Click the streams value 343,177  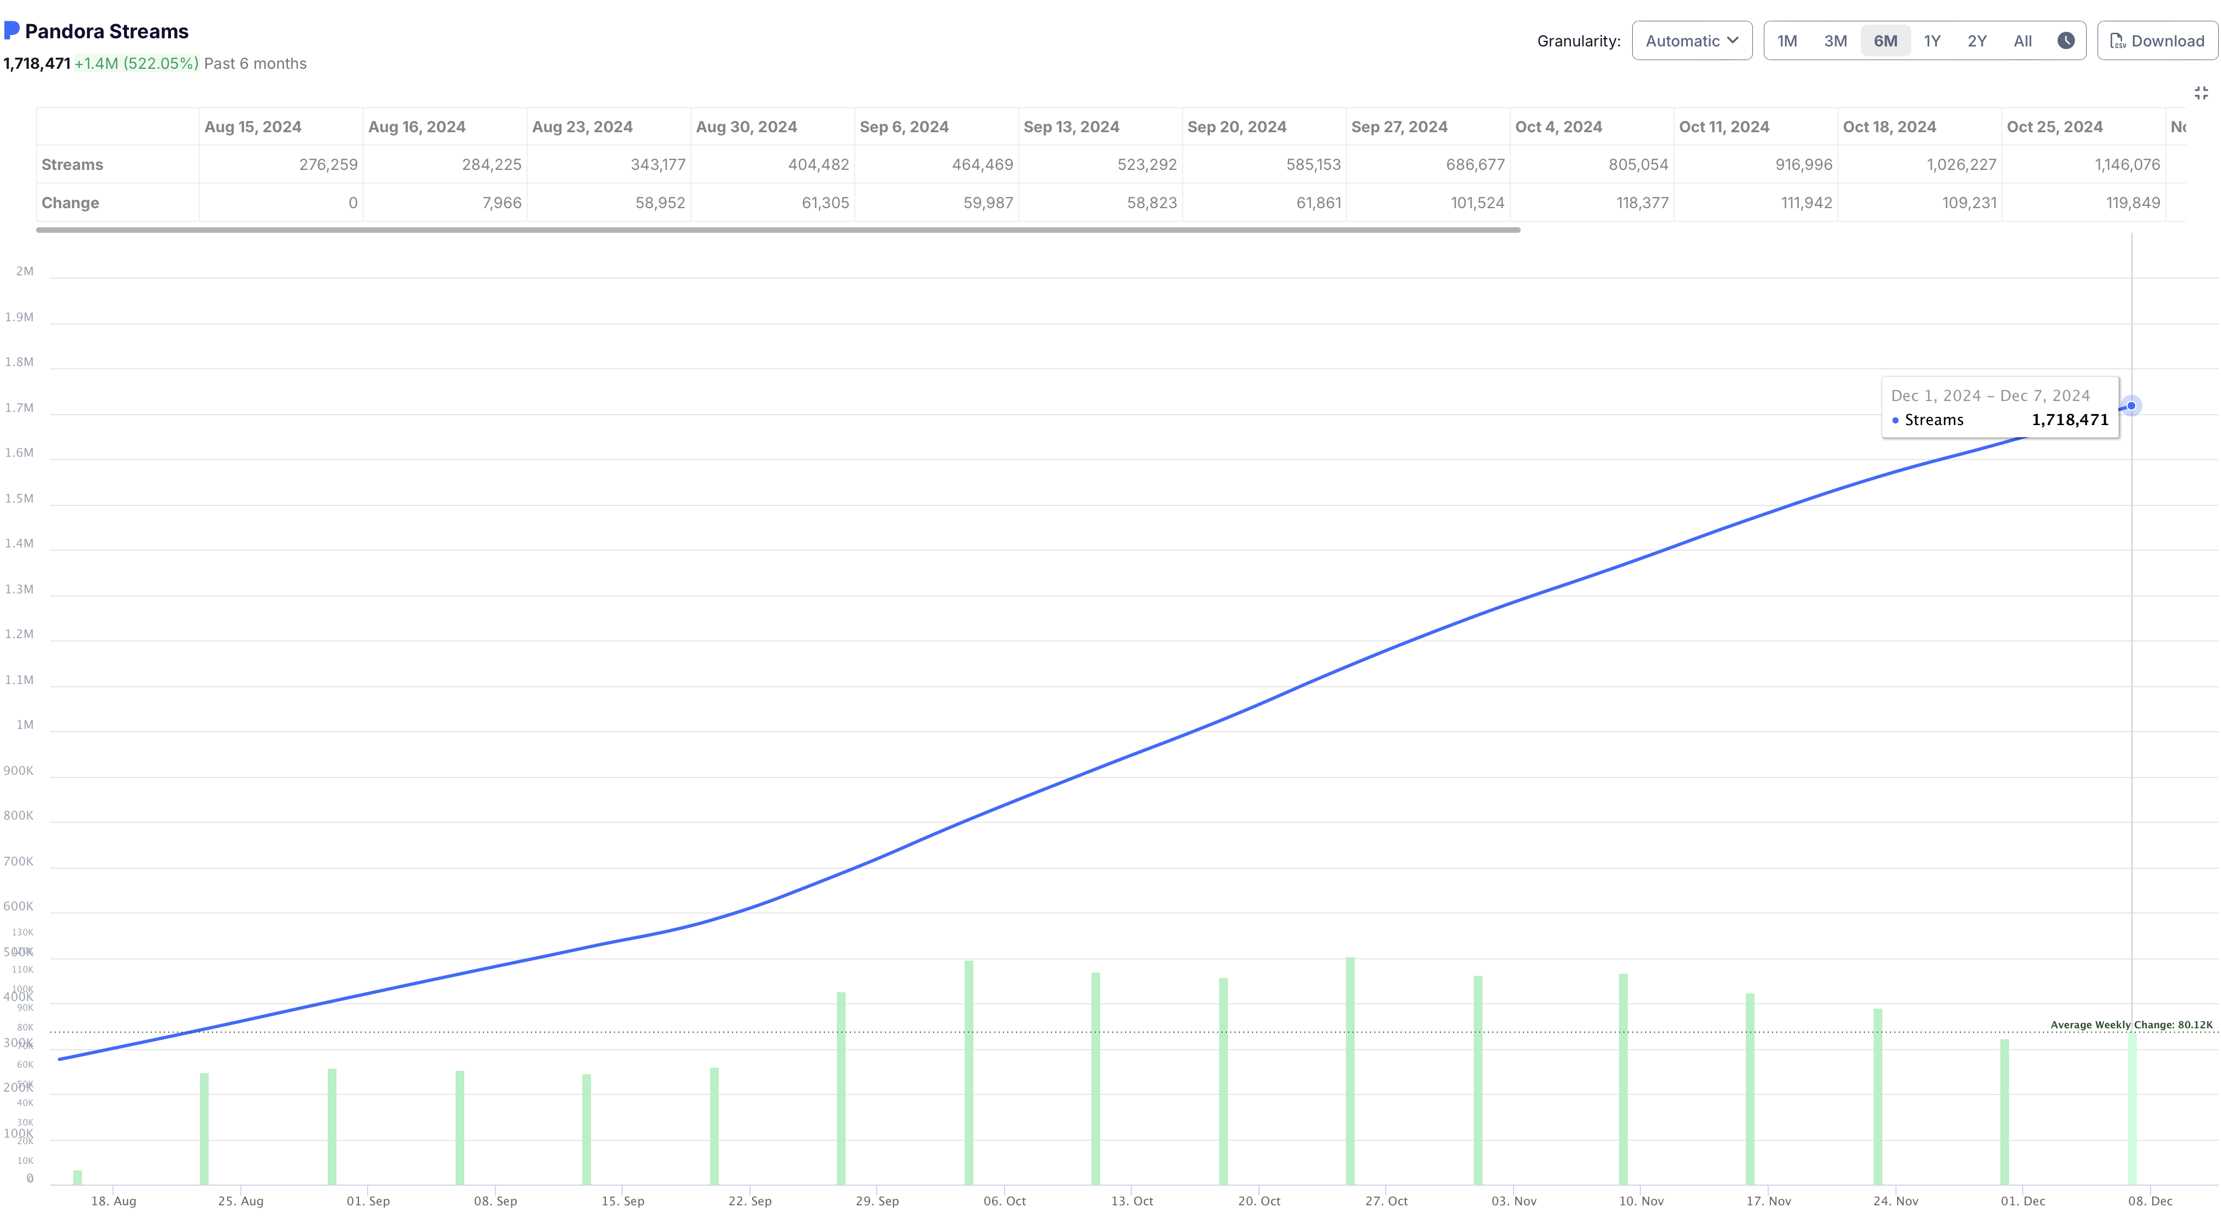[657, 165]
